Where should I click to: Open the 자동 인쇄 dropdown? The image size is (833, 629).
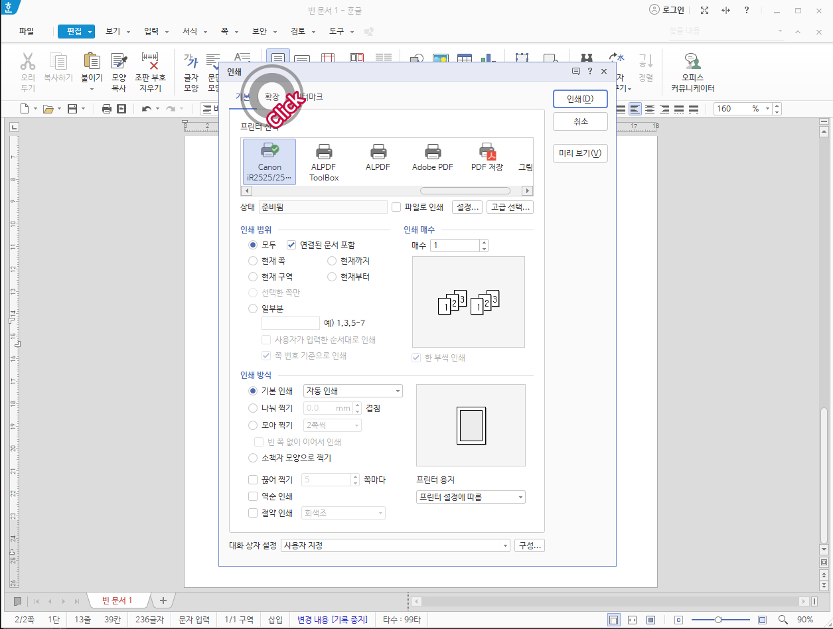click(352, 391)
